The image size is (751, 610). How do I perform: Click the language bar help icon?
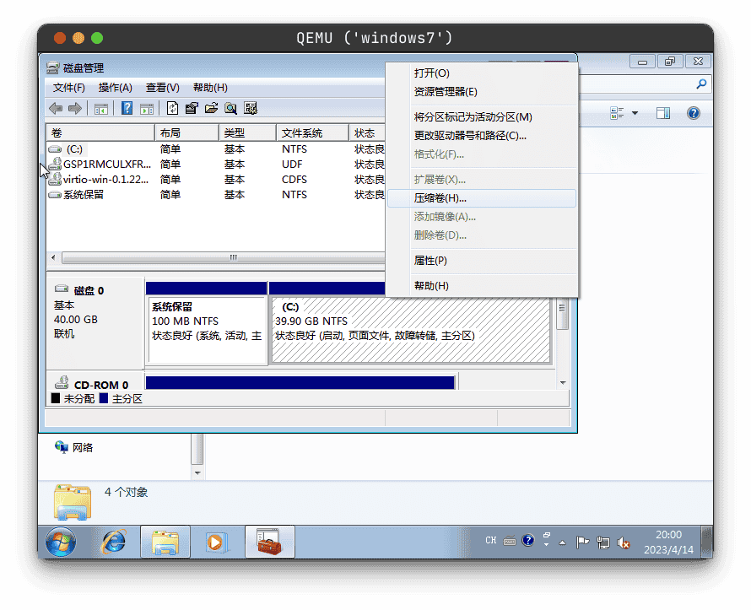pyautogui.click(x=527, y=541)
